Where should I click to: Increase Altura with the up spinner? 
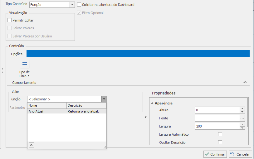[242, 108]
